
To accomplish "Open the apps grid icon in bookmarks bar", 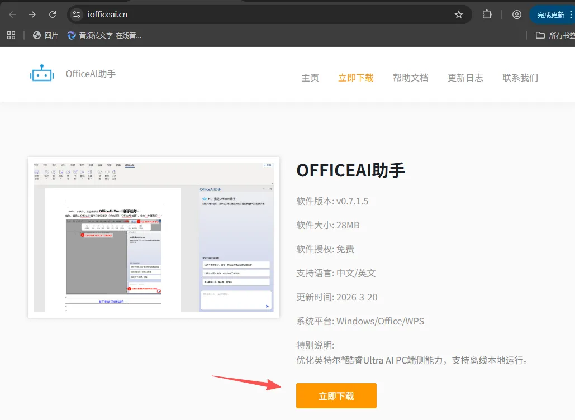I will [x=11, y=35].
